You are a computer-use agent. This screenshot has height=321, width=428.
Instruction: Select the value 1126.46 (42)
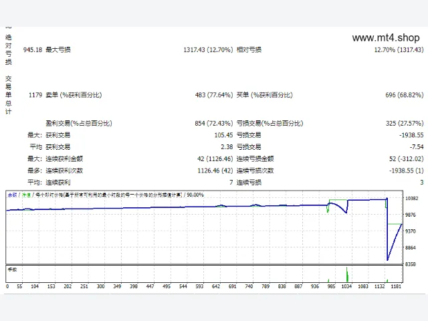coord(215,171)
